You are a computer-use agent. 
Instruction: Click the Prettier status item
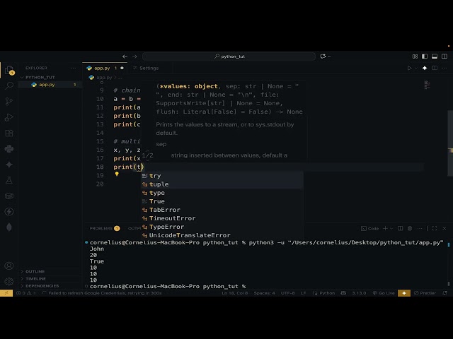pyautogui.click(x=425, y=293)
